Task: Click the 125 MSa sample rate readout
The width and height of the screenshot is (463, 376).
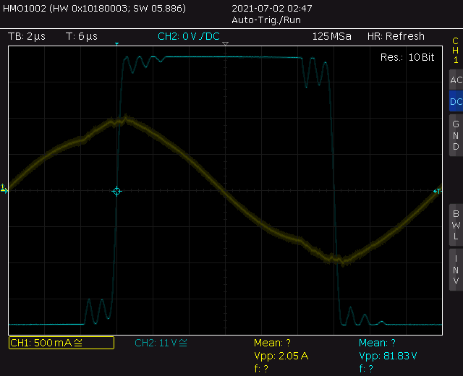Action: [x=331, y=36]
